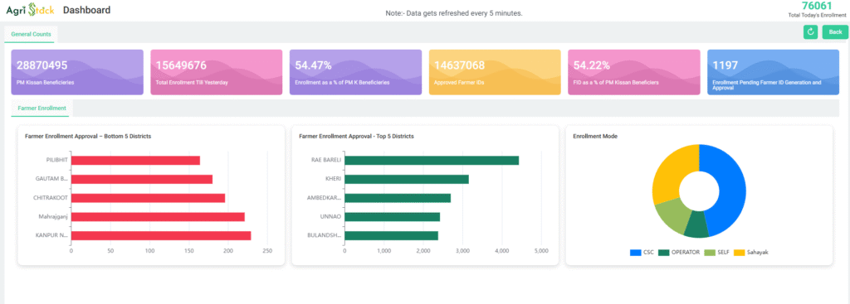Click the refresh icon button
The height and width of the screenshot is (304, 850).
click(x=810, y=32)
